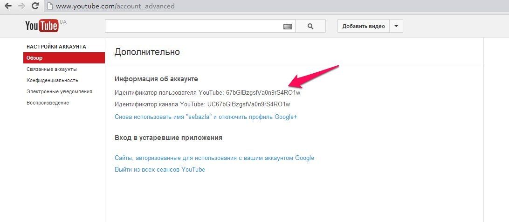Click the URL www.youtube.com/account_advanced
This screenshot has height=222, width=509.
click(x=115, y=6)
